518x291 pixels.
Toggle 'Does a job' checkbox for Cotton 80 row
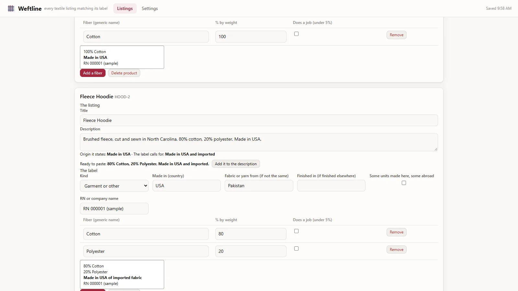(x=296, y=231)
